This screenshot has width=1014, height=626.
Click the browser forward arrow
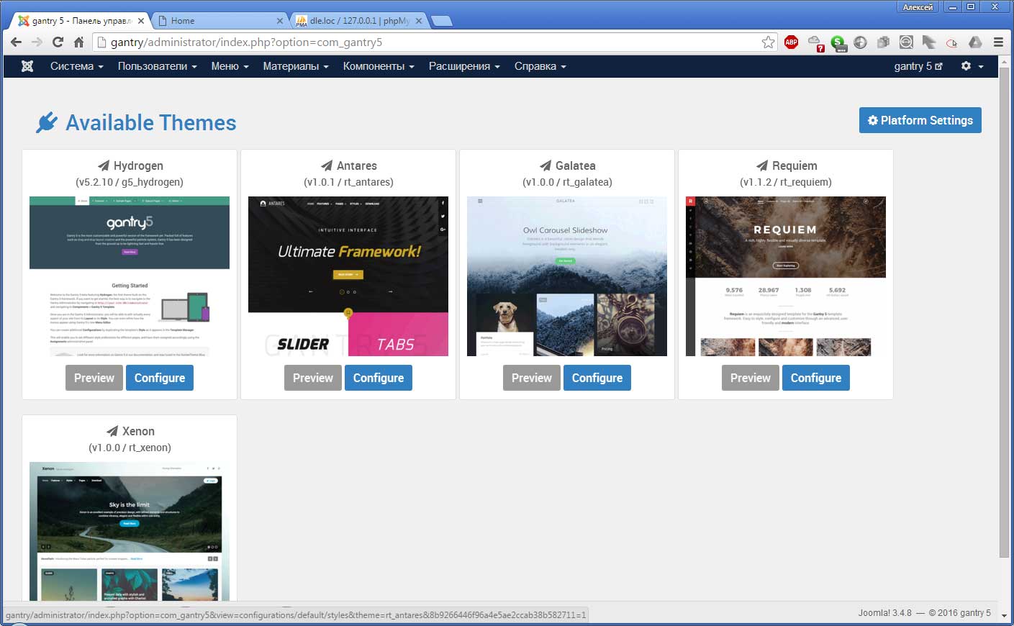[x=37, y=42]
